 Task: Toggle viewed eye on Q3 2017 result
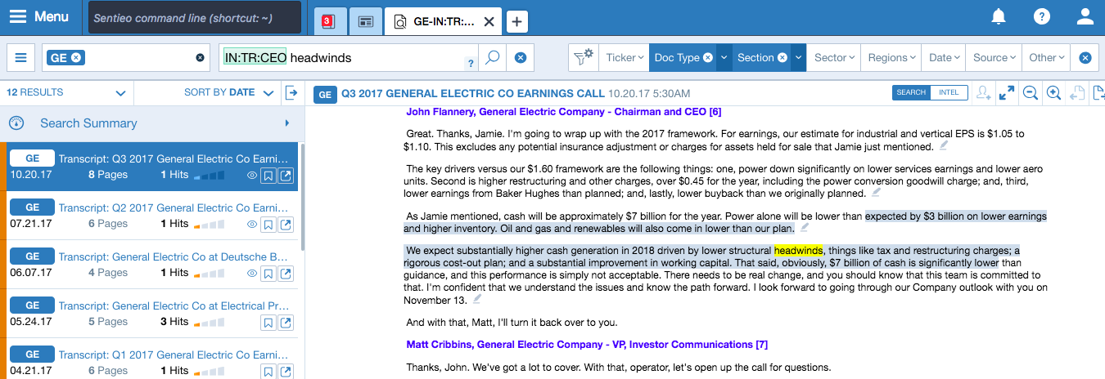pos(252,176)
